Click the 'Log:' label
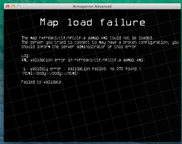Viewport: 182px width, 144px height. [26, 55]
